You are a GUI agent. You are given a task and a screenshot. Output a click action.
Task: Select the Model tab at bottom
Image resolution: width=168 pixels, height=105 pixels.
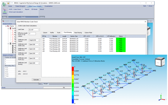(46, 84)
